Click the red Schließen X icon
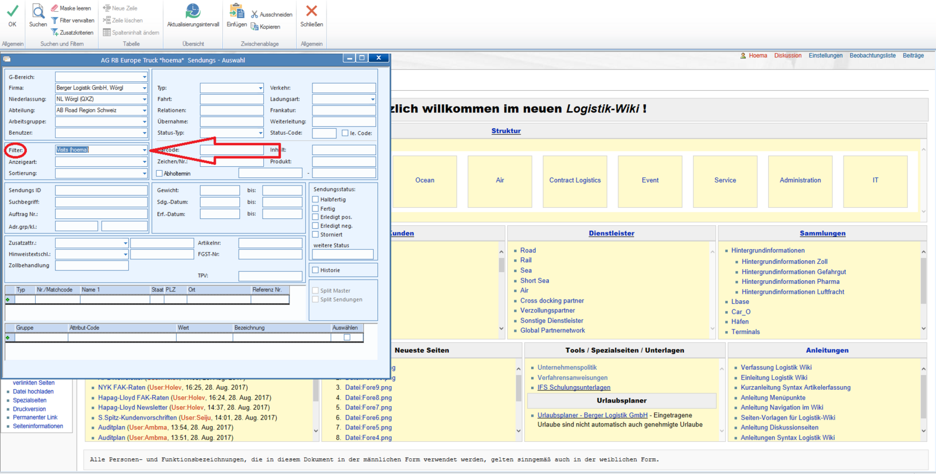 312,11
